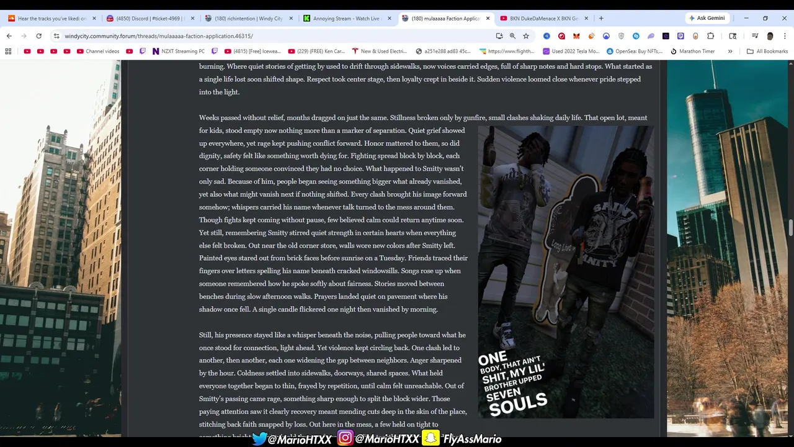Open the media control playlist icon
This screenshot has height=447, width=794.
point(755,36)
